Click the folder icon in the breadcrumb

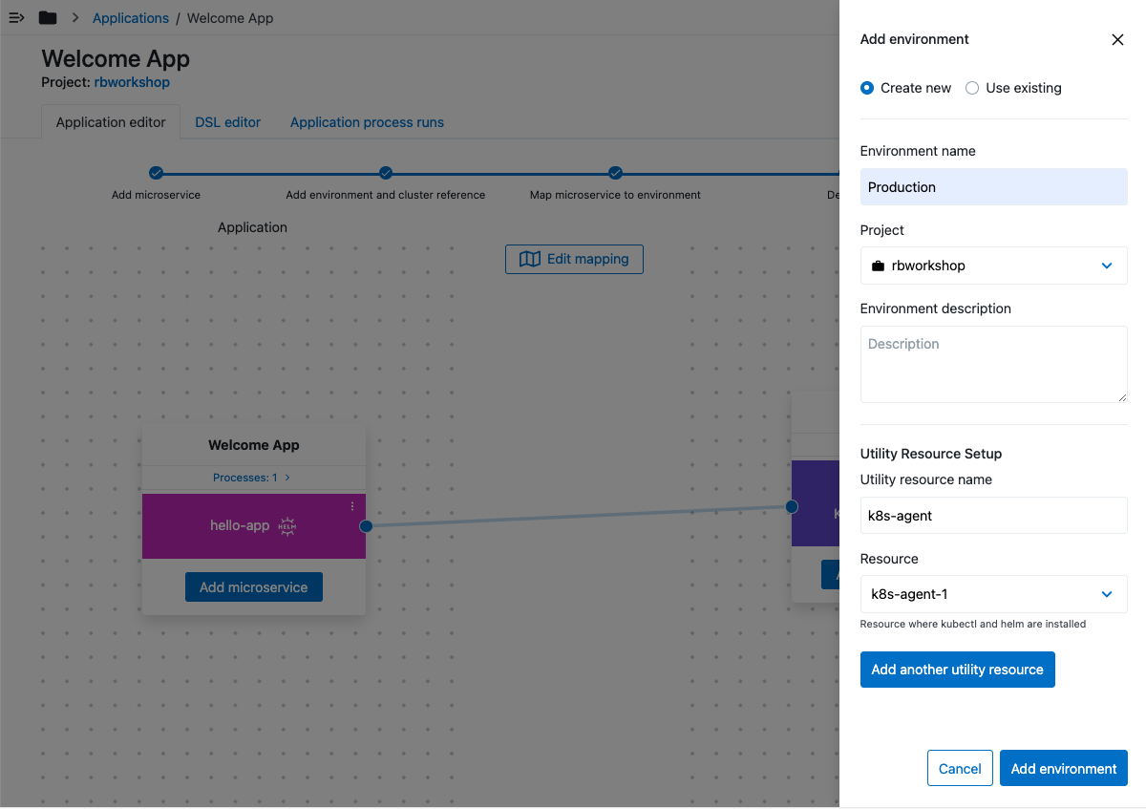pyautogui.click(x=47, y=17)
